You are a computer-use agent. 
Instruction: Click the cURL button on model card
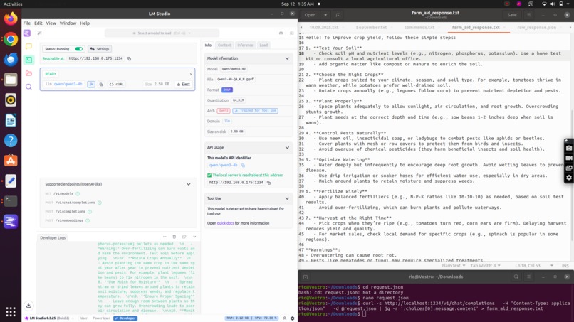(116, 84)
